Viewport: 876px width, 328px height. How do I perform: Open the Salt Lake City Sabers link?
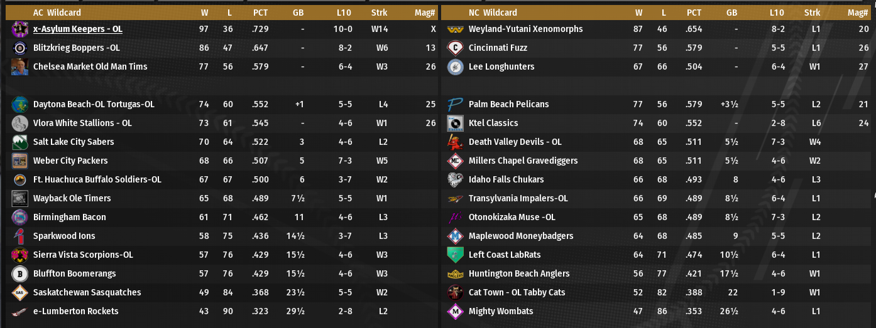coord(74,142)
